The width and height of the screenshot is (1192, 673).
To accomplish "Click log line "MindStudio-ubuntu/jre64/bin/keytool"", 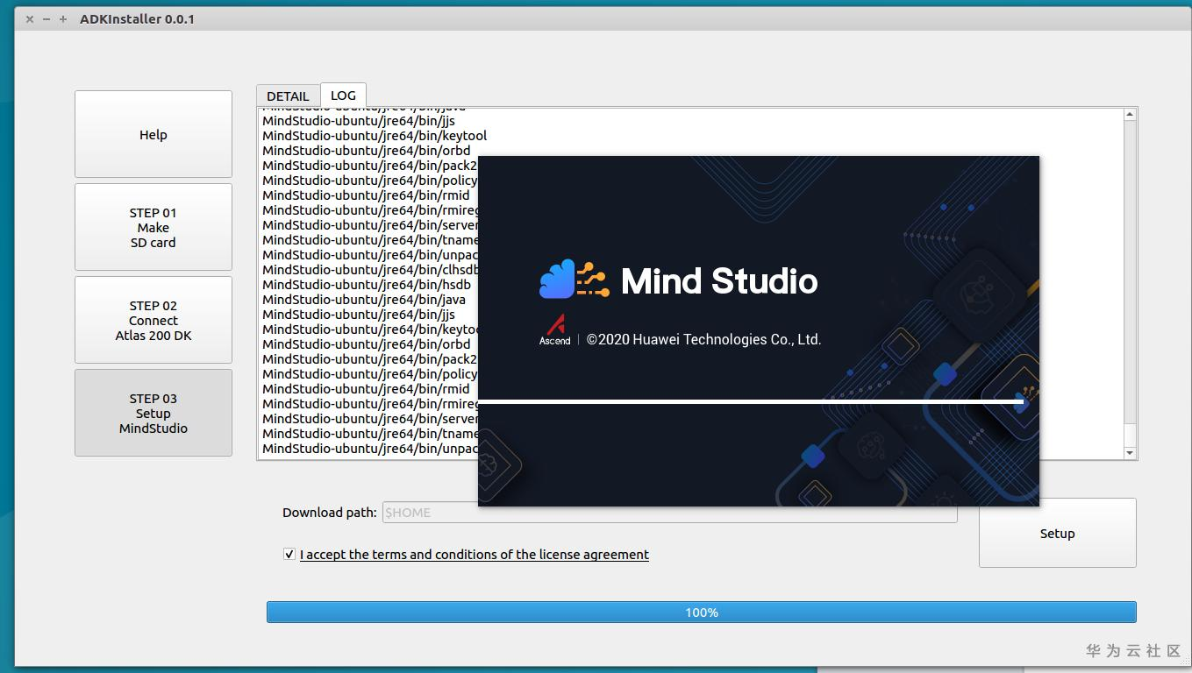I will click(375, 136).
